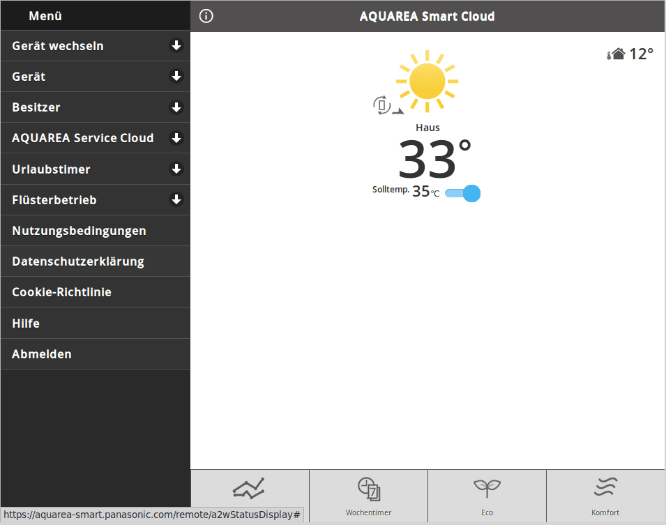Click the Gerät menu label
666x525 pixels.
29,77
